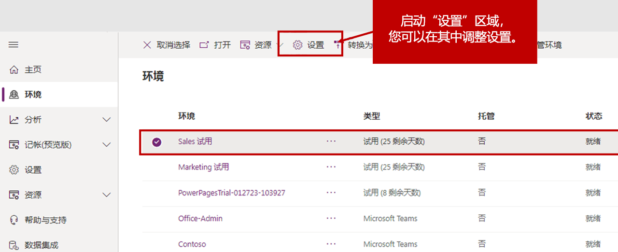The height and width of the screenshot is (252, 618).
Task: Open more options for Office-Admin
Action: [x=331, y=218]
